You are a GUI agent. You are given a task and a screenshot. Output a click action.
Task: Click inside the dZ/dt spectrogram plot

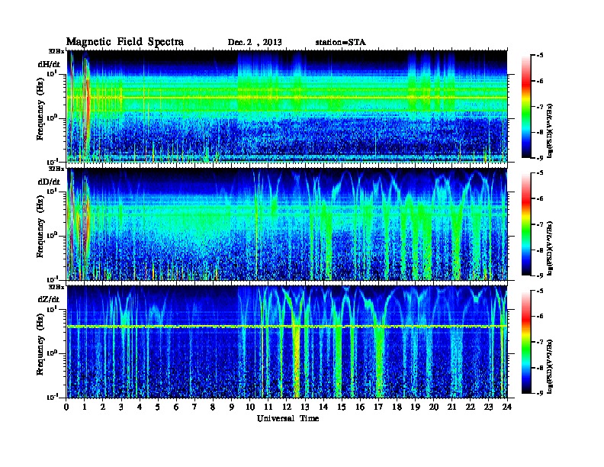tap(287, 342)
